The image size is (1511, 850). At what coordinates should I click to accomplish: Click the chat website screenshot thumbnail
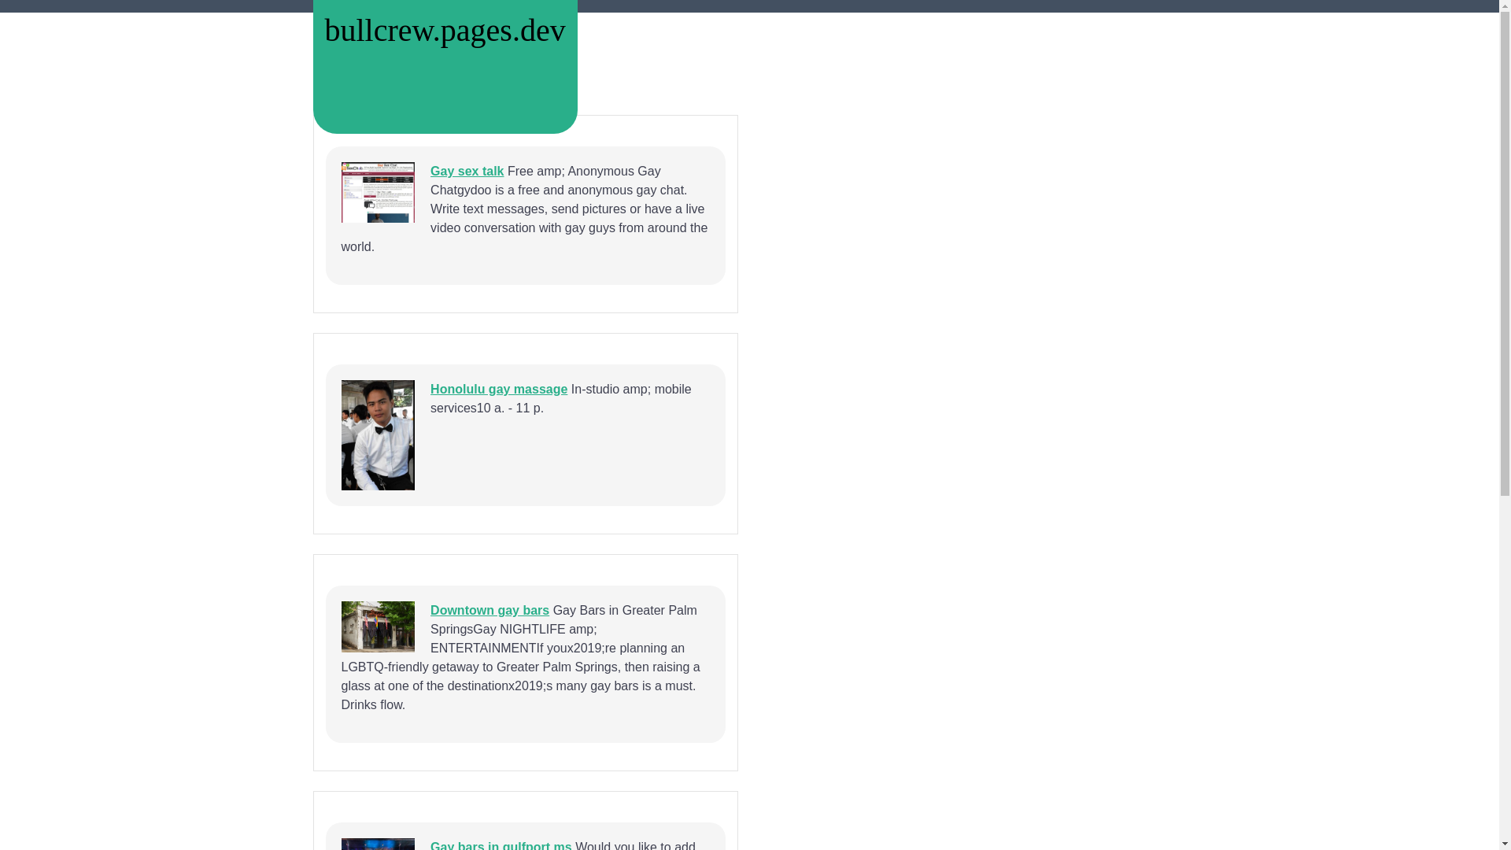coord(378,192)
